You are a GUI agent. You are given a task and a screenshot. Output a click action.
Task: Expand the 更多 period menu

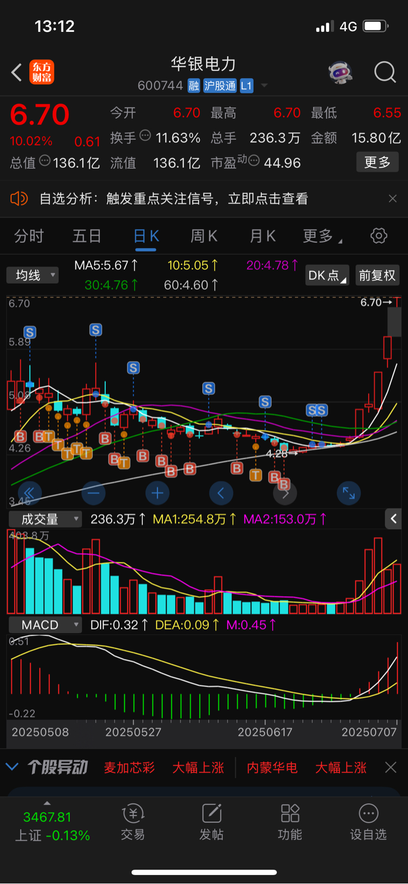322,236
